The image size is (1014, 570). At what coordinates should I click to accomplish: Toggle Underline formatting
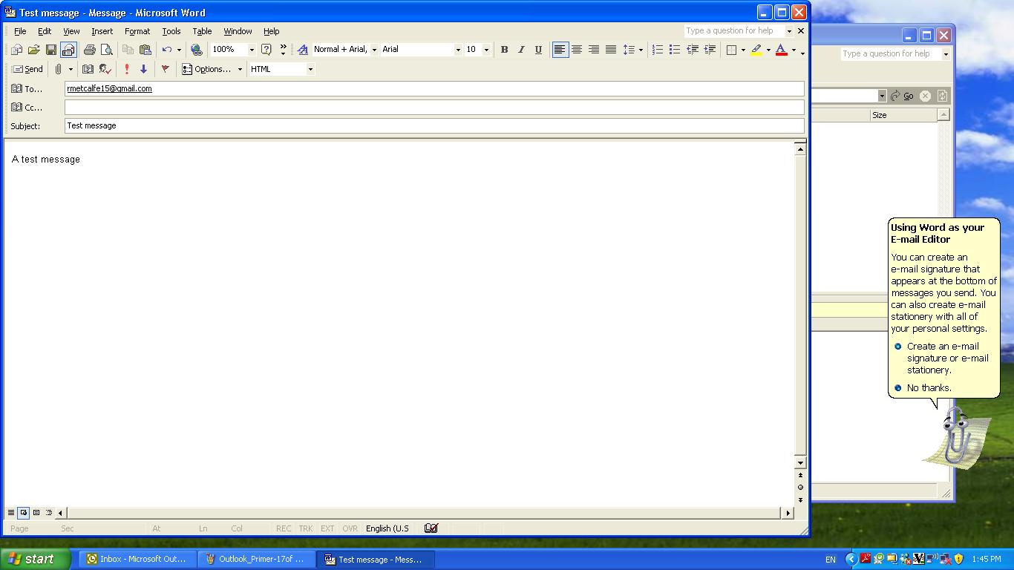pos(538,50)
